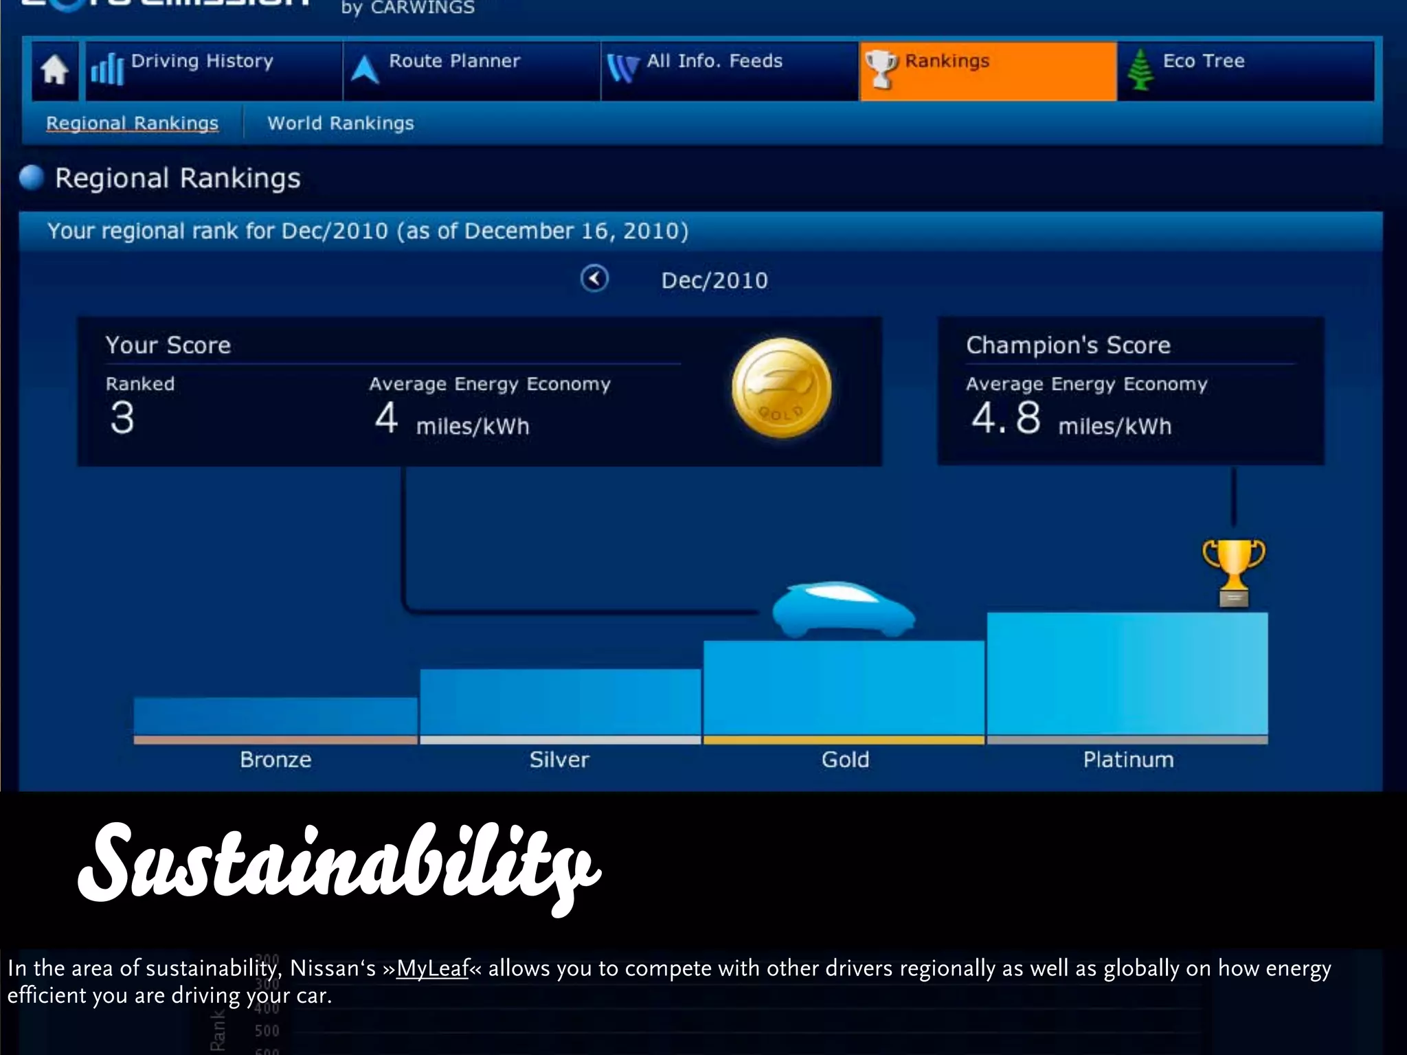Click the Silver label
1407x1055 pixels.
pyautogui.click(x=559, y=760)
